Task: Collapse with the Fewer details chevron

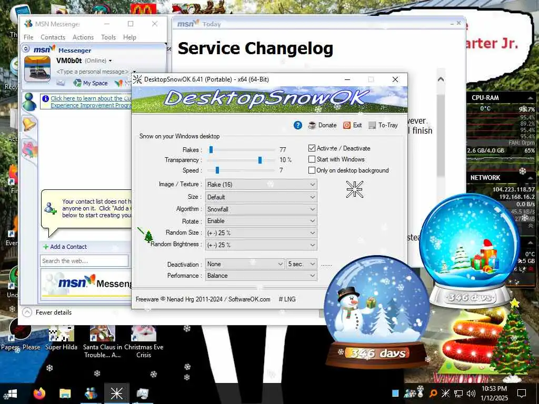Action: pos(27,312)
